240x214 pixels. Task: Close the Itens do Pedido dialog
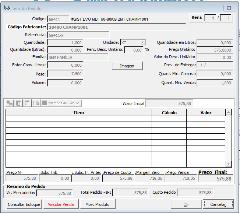tap(229, 8)
